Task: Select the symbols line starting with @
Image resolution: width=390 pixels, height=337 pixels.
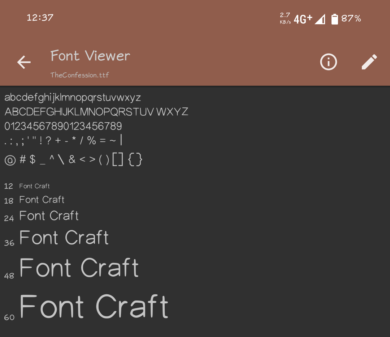Action: tap(73, 159)
